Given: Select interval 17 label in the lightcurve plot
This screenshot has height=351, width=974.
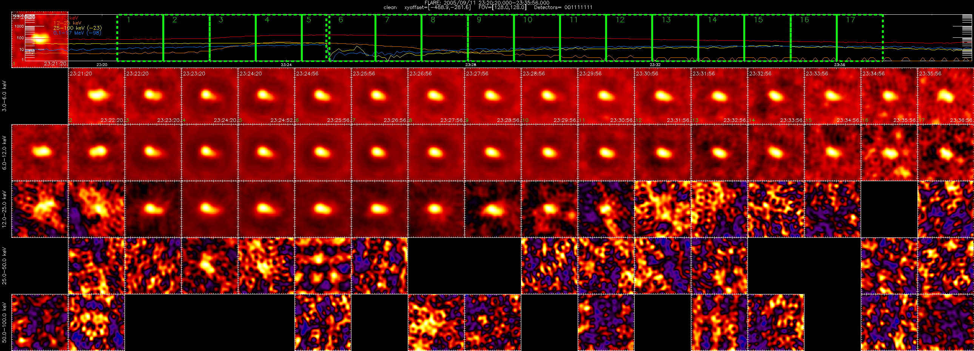Looking at the screenshot, I should (851, 20).
